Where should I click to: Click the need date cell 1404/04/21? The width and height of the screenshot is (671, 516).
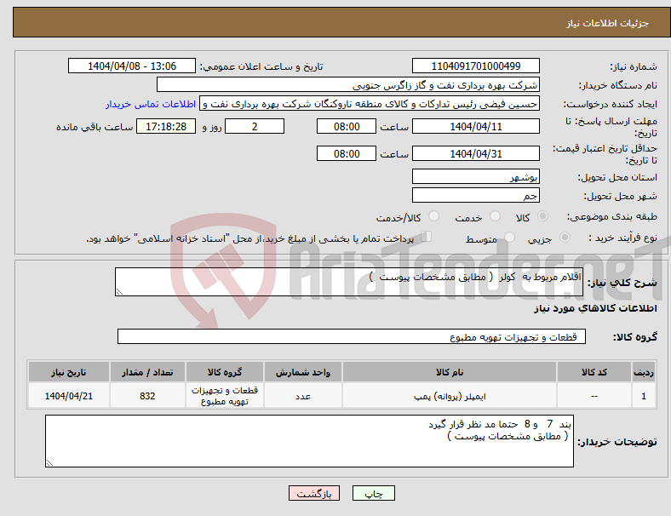[69, 396]
